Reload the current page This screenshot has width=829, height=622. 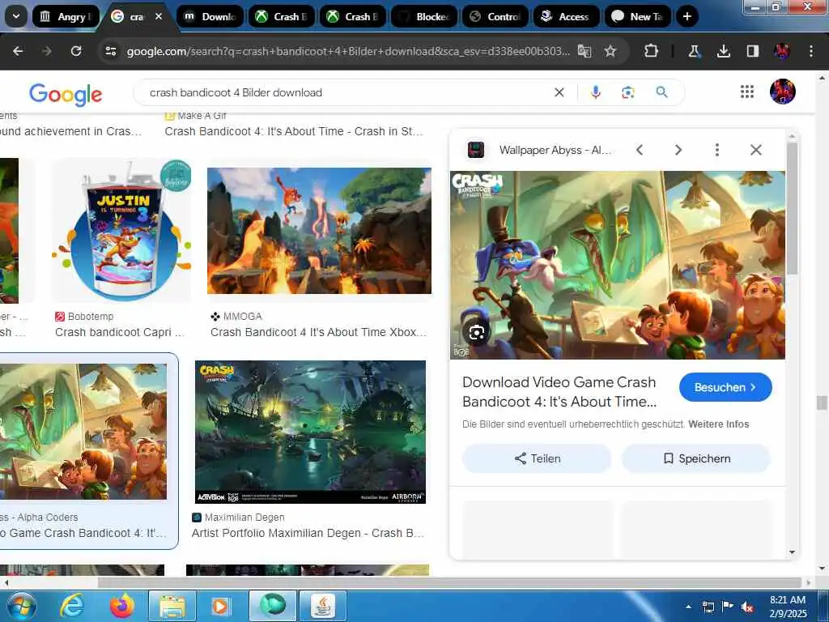76,51
